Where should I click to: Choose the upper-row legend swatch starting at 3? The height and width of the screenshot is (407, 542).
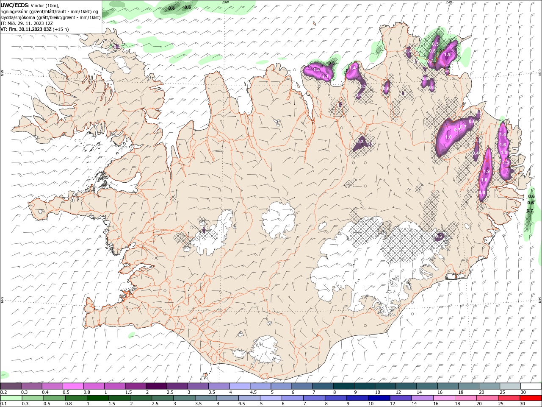pos(198,386)
